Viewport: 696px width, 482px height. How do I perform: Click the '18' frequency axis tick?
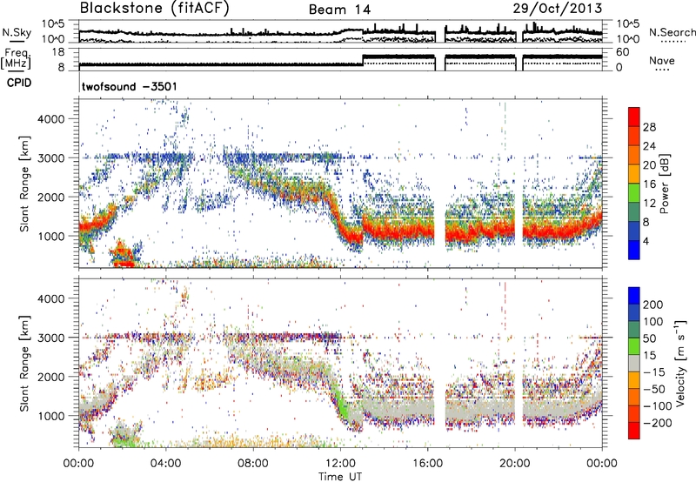(x=58, y=52)
